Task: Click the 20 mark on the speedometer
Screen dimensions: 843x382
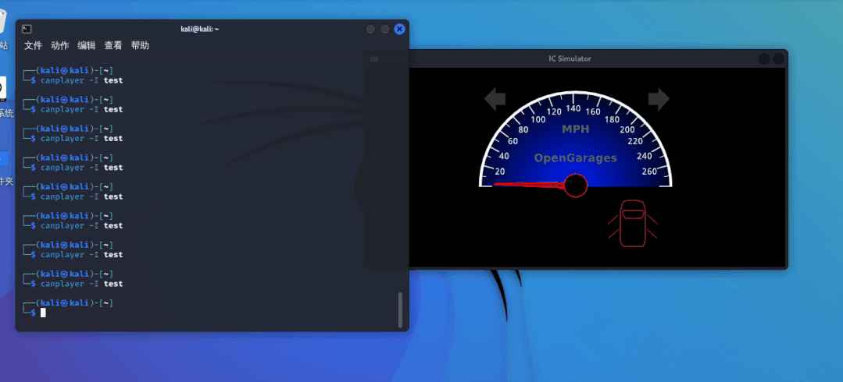Action: (x=499, y=172)
